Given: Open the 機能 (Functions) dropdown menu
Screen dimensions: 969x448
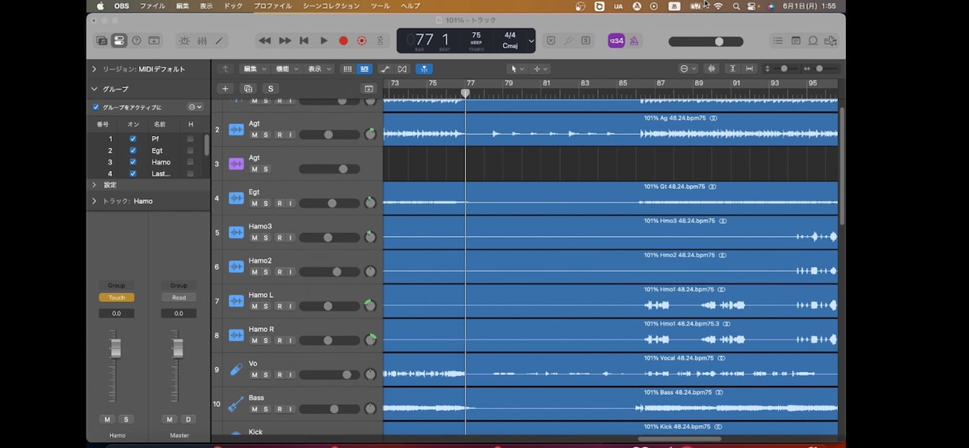Looking at the screenshot, I should coord(286,69).
